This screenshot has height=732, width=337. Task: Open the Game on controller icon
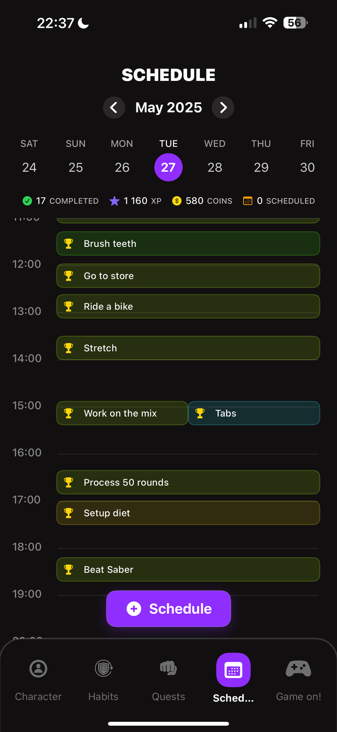(298, 668)
